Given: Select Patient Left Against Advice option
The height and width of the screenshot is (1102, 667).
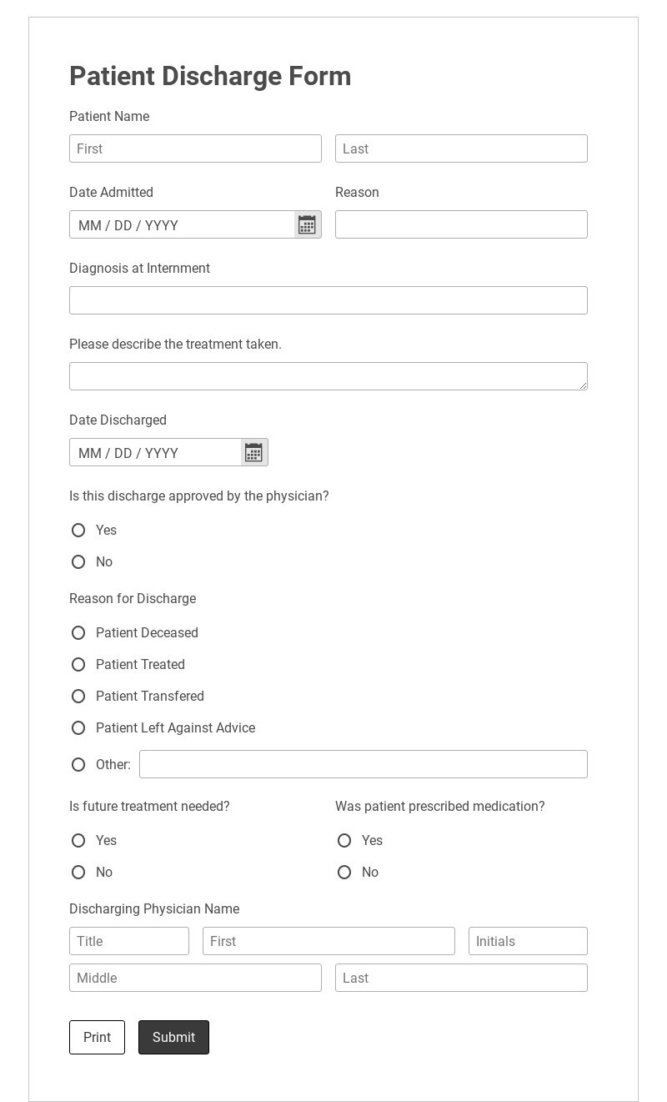Looking at the screenshot, I should [78, 728].
